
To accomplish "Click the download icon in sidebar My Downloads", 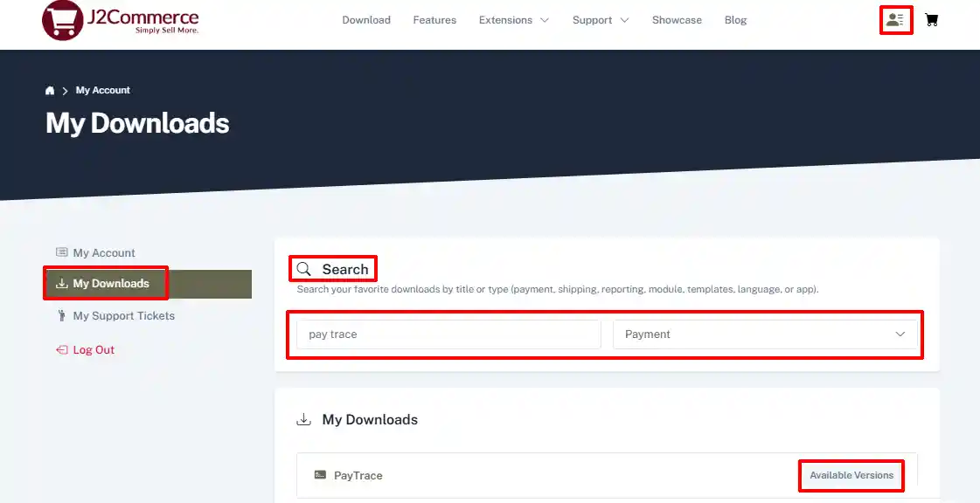I will [x=61, y=283].
